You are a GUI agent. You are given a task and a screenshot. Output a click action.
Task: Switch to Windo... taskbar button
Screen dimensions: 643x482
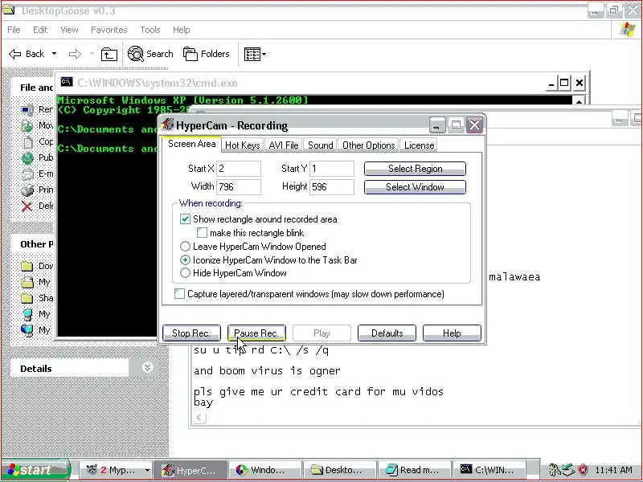tap(264, 470)
